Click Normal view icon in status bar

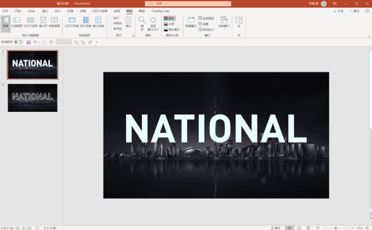(289, 228)
